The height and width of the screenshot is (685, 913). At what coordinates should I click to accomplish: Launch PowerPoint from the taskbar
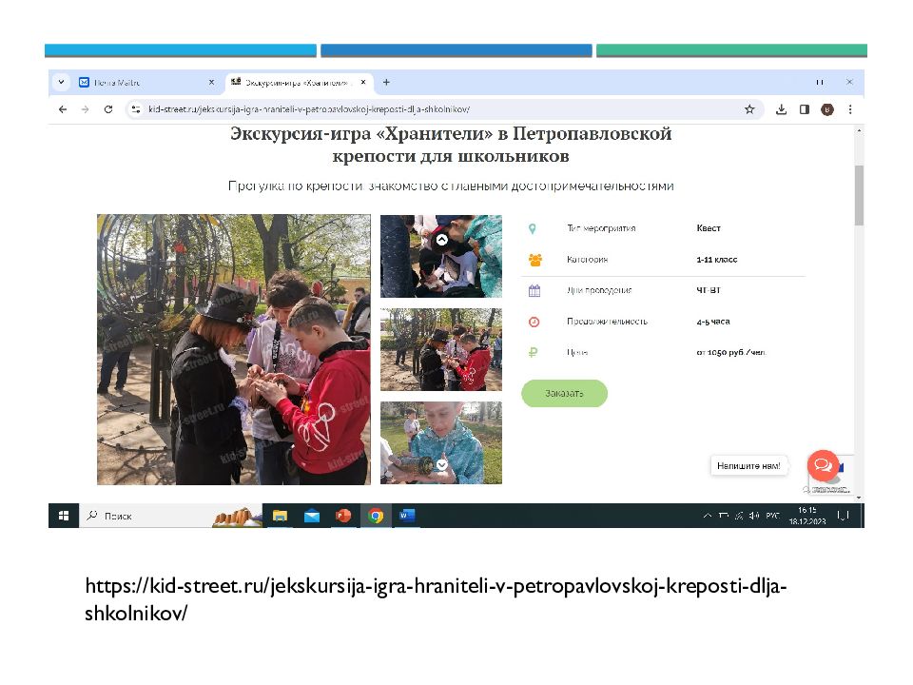pos(343,516)
